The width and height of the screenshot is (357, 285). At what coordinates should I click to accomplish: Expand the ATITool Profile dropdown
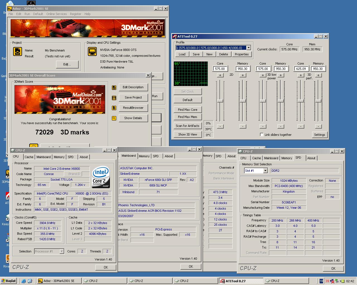click(x=249, y=48)
